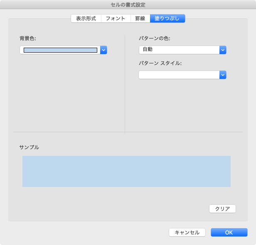This screenshot has height=245, width=256.
Task: Open the フォント tab
Action: point(116,19)
